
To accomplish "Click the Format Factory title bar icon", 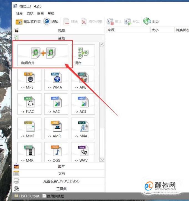I will tap(15, 6).
